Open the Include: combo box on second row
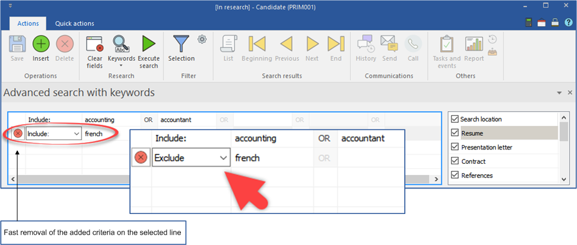Image resolution: width=577 pixels, height=245 pixels. pos(53,134)
